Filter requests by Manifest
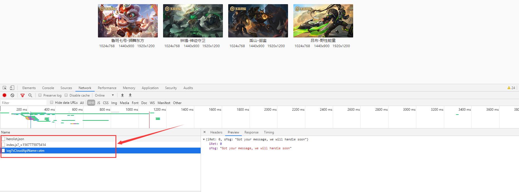Screen dimensions: 519x192 point(164,103)
